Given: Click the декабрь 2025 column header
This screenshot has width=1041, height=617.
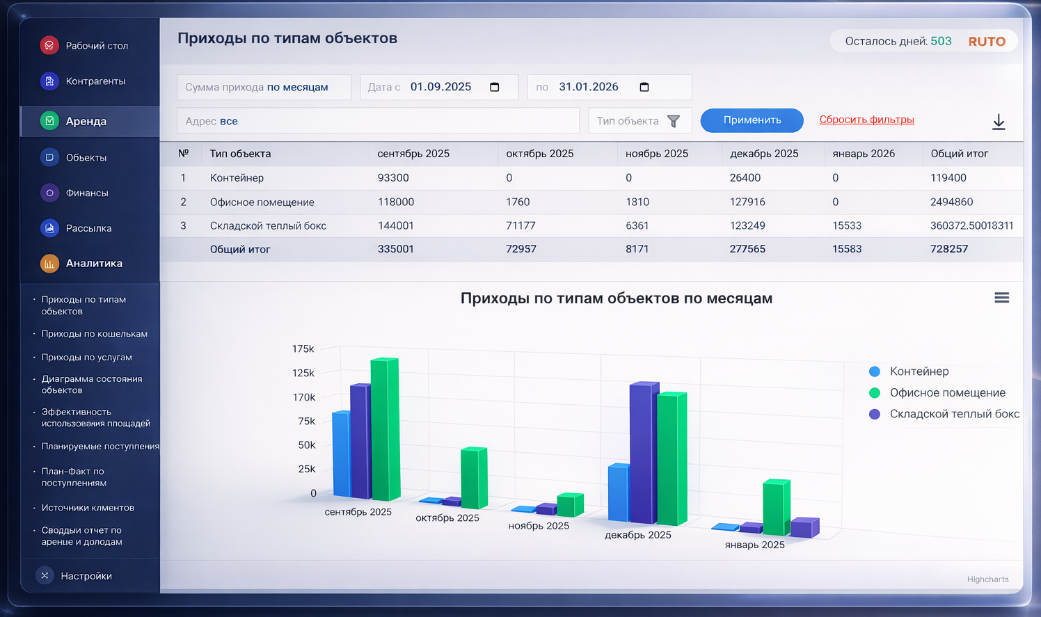Looking at the screenshot, I should coord(764,154).
